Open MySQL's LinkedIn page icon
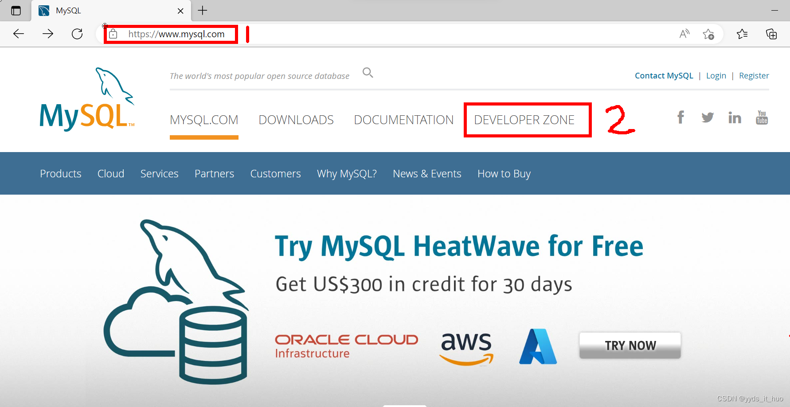The image size is (790, 407). tap(735, 117)
